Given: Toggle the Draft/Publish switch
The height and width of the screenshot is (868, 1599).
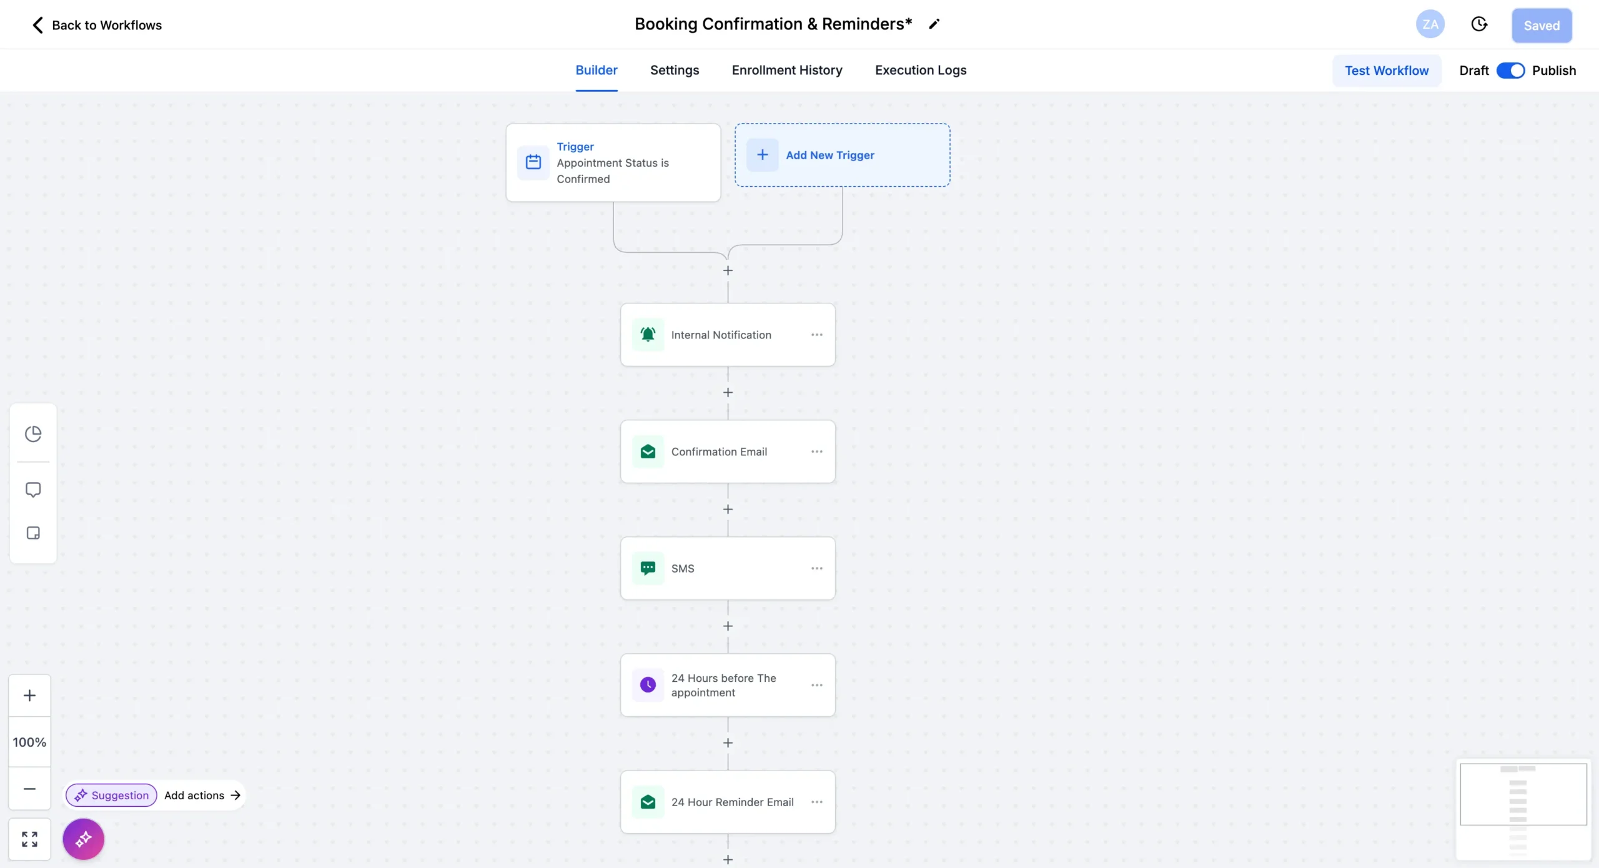Looking at the screenshot, I should (1510, 71).
